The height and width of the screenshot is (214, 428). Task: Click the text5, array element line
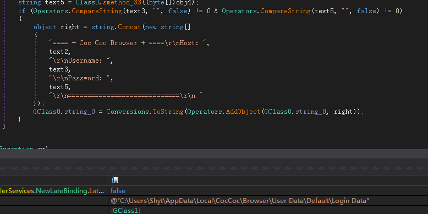point(60,87)
